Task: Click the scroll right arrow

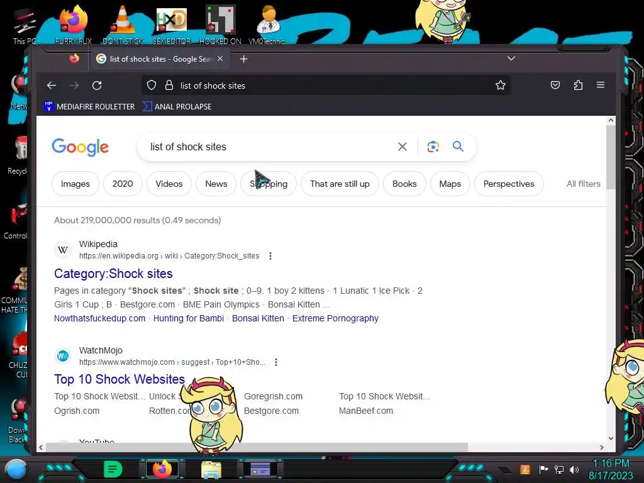Action: point(602,447)
